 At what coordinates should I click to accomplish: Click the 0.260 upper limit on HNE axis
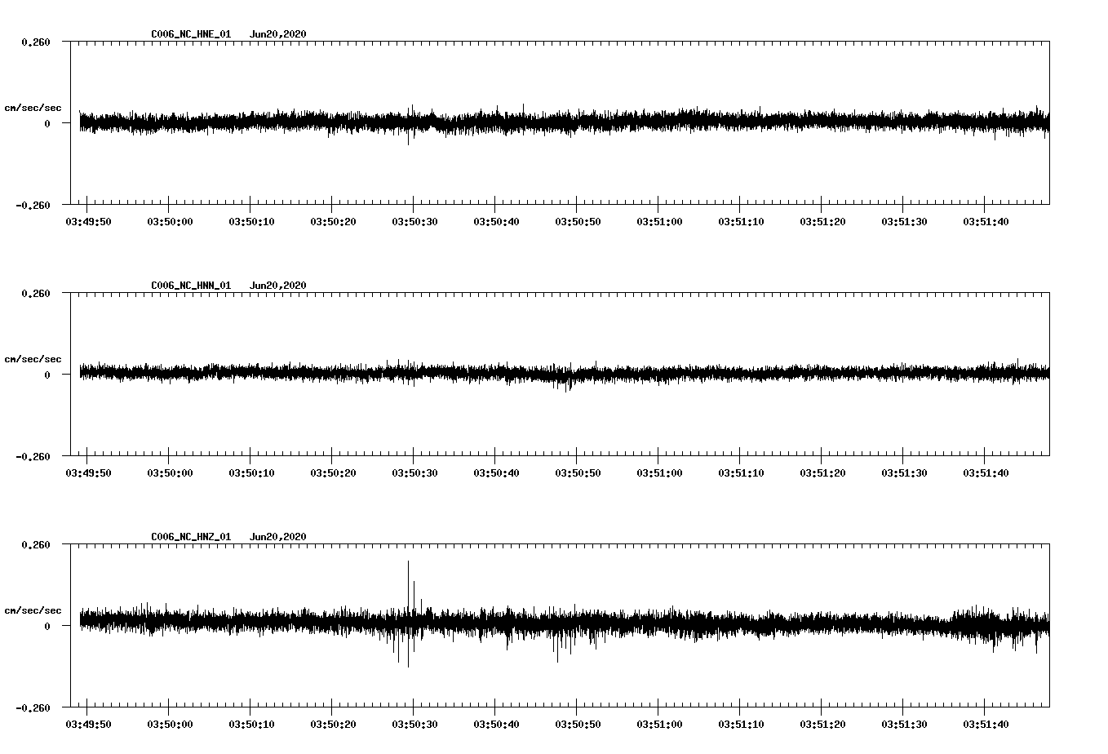coord(35,42)
